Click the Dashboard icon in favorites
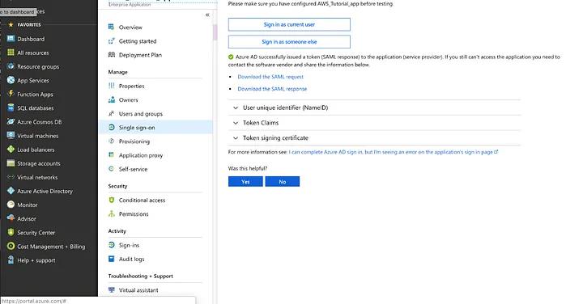The image size is (583, 304). click(x=11, y=39)
